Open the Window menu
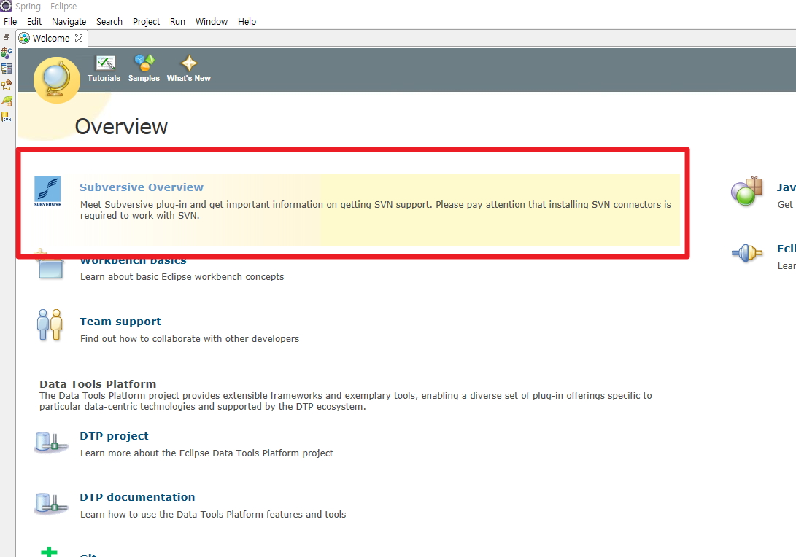 pos(212,21)
